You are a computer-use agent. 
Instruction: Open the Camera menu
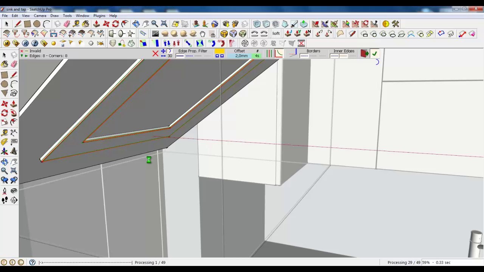click(x=40, y=16)
